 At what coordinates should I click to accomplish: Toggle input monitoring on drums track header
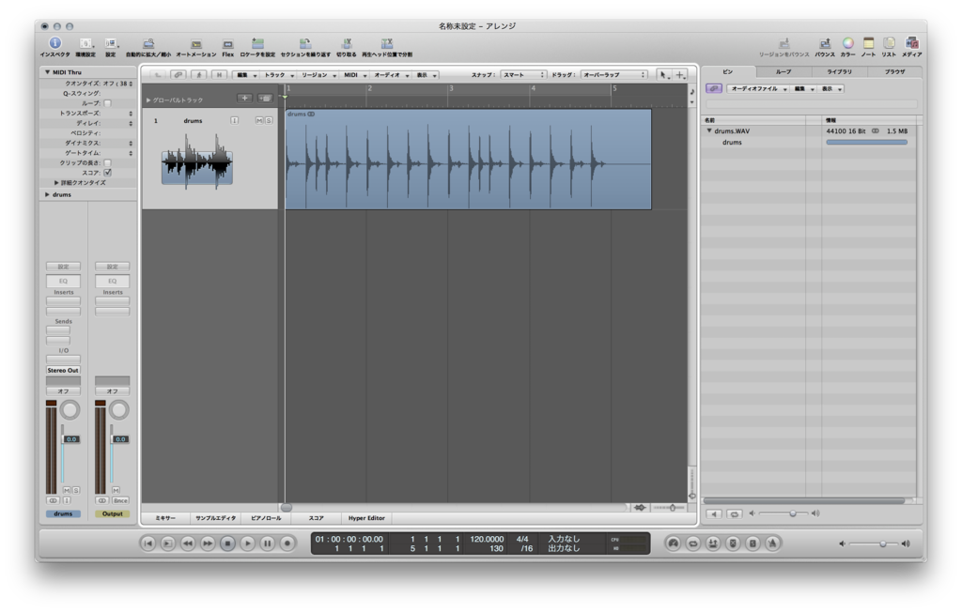(x=234, y=121)
